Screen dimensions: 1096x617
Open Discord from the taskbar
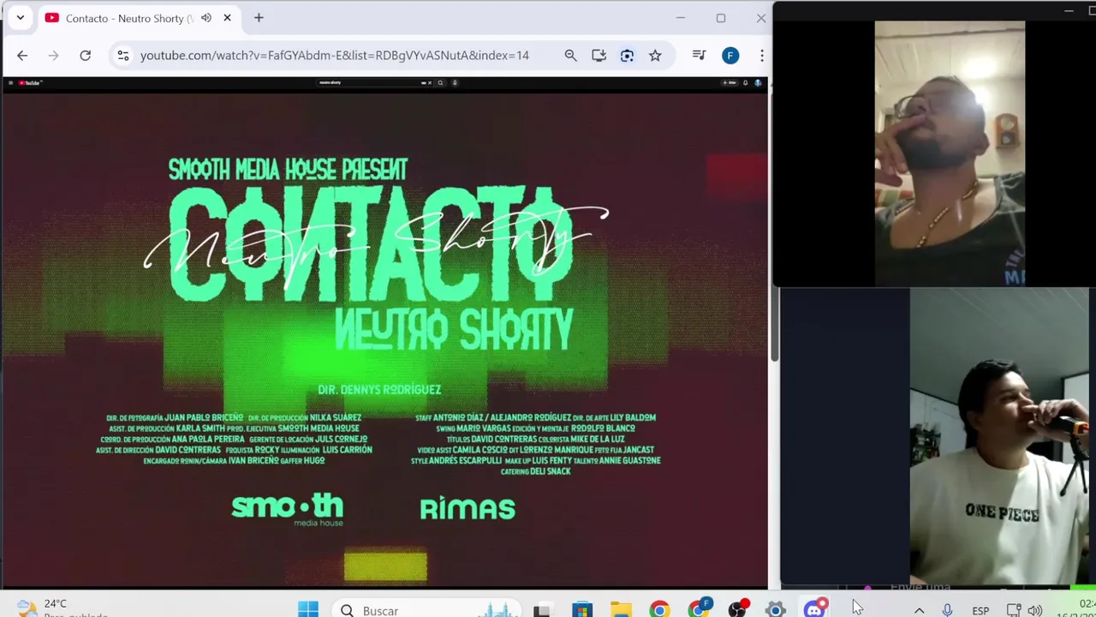(815, 608)
